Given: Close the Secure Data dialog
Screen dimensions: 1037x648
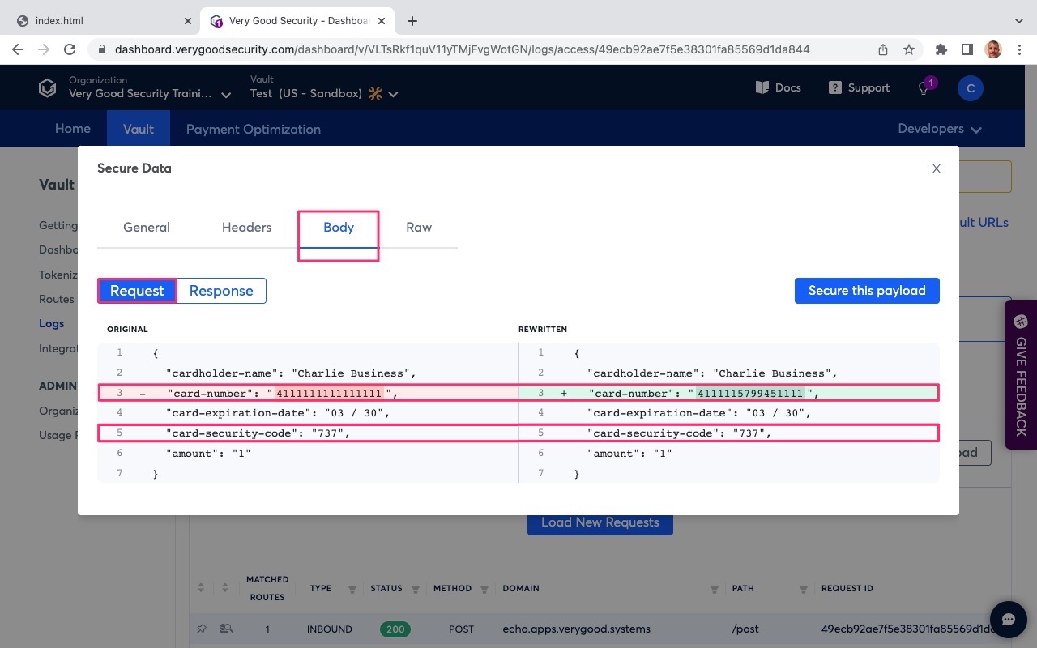Looking at the screenshot, I should (x=937, y=168).
